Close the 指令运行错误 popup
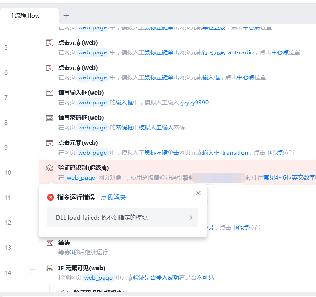Viewport: 316px width, 297px height. point(198,193)
